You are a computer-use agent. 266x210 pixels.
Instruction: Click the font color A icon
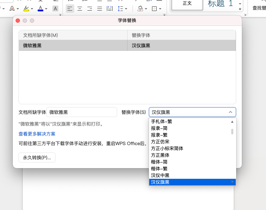(x=40, y=8)
